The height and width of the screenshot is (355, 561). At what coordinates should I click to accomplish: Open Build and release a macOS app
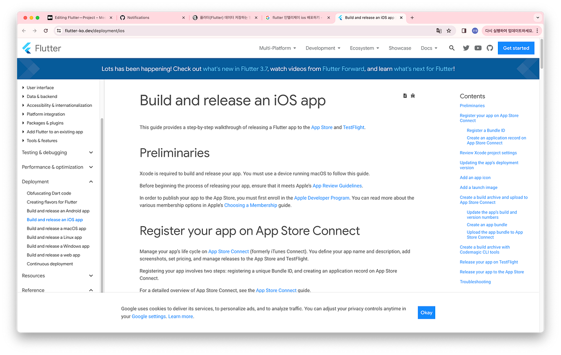tap(57, 229)
